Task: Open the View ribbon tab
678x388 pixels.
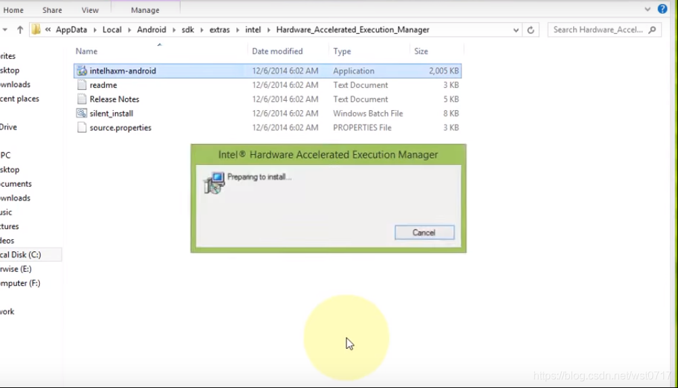Action: pyautogui.click(x=90, y=10)
